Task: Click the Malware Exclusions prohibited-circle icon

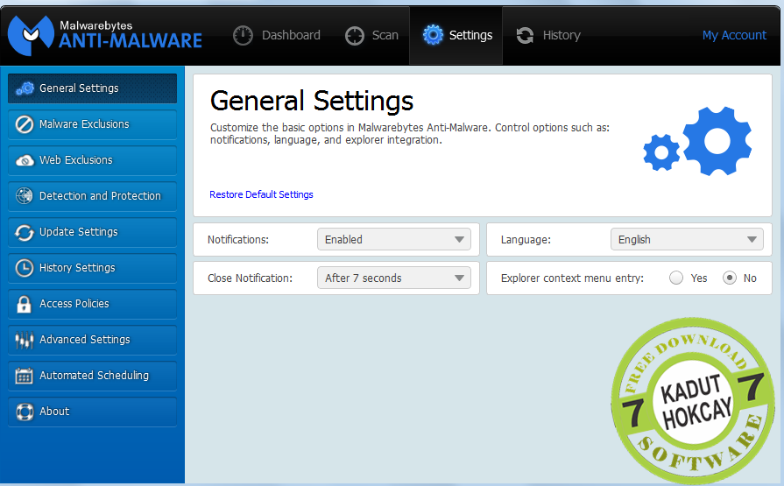Action: point(25,124)
